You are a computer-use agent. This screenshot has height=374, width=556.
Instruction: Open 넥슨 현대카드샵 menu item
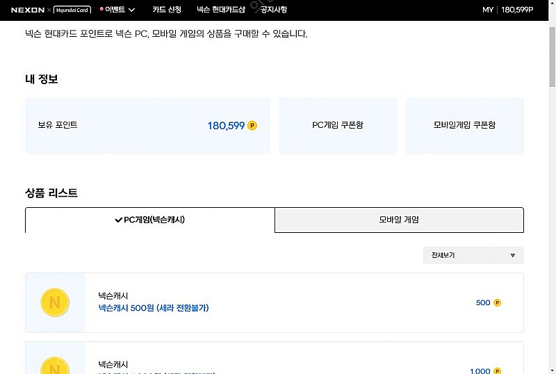coord(221,10)
